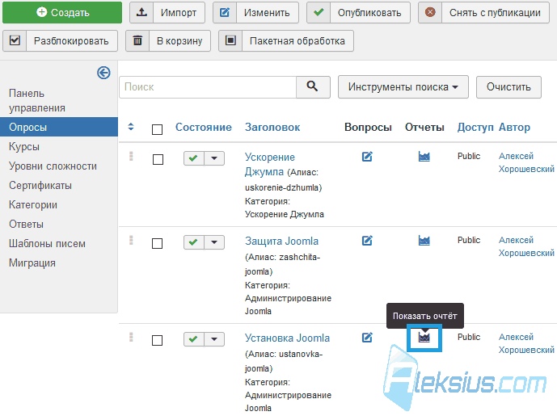Viewport: 557px width, 420px height.
Task: Expand Инструменты поиска dropdown
Action: click(403, 87)
